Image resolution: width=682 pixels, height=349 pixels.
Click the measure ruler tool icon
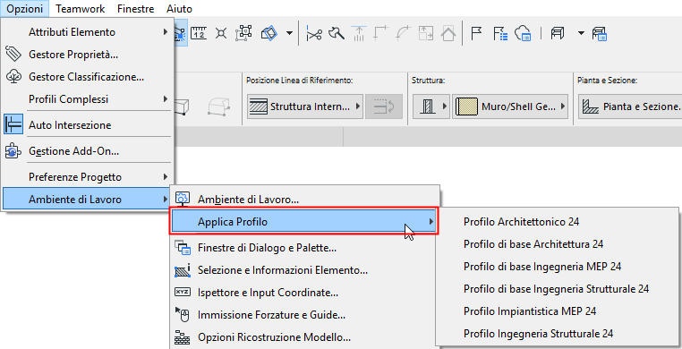[199, 33]
